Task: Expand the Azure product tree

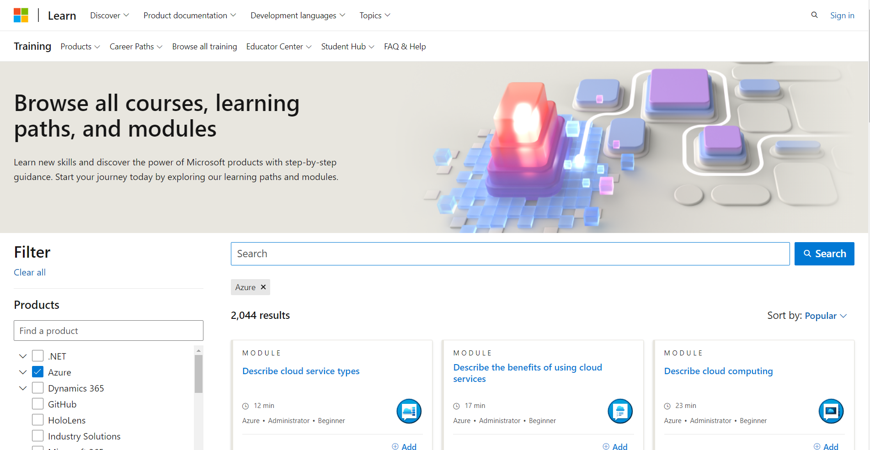Action: (x=23, y=372)
